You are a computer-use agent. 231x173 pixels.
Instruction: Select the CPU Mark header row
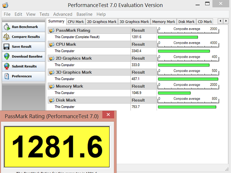pos(102,44)
